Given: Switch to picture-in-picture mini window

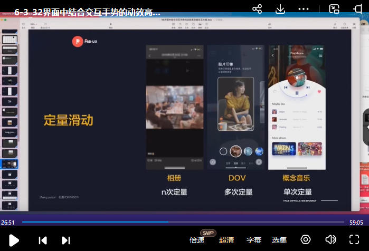Looking at the screenshot, I should click(x=334, y=9).
